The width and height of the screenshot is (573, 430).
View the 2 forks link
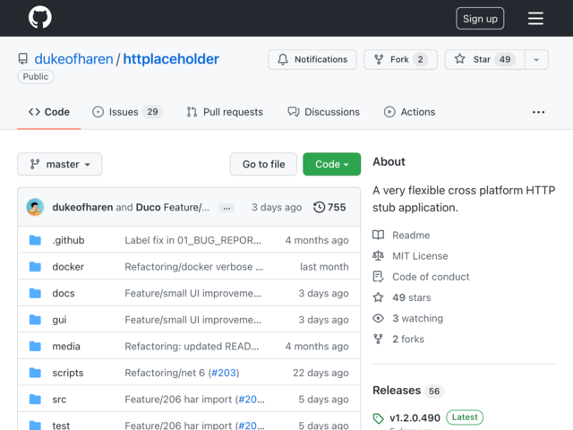coord(408,340)
